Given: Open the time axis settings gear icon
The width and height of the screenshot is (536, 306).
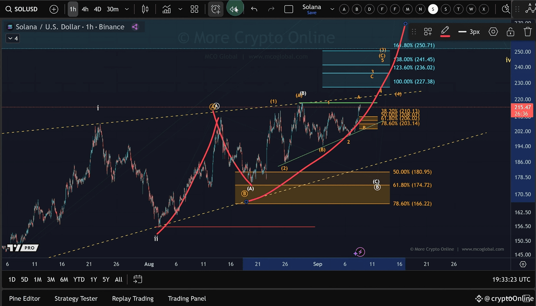Looking at the screenshot, I should [523, 264].
